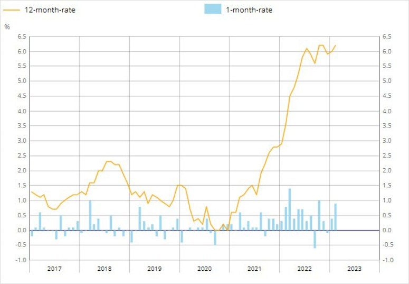Screen dimensions: 409x284
Task: Select the 2021 year label
Action: [254, 269]
